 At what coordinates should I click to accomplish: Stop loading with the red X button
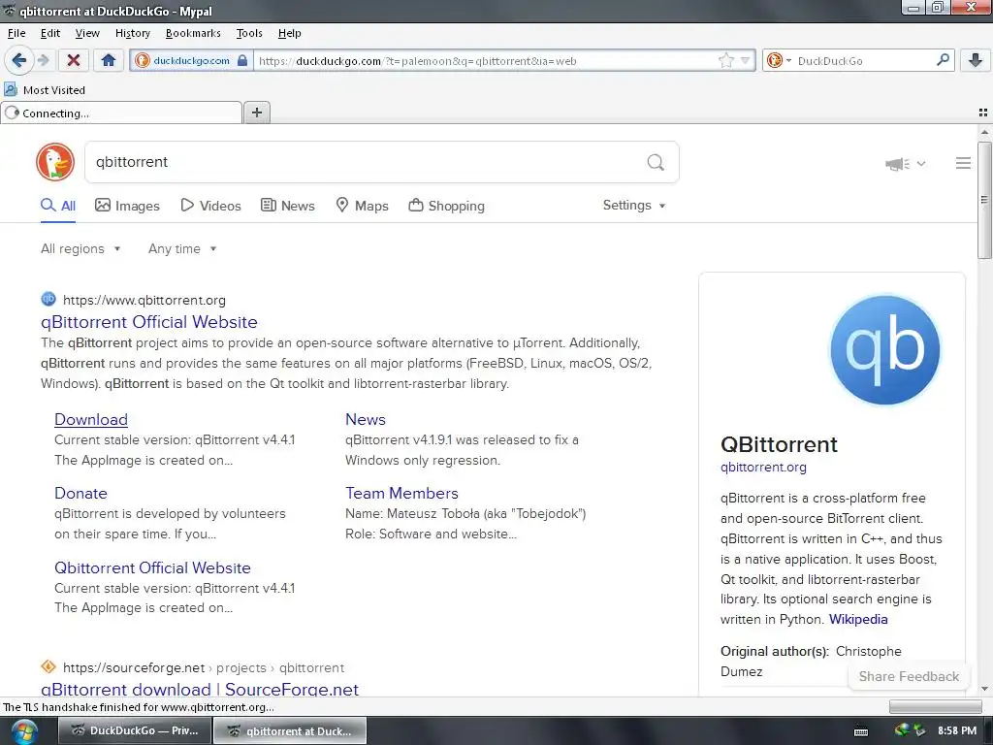tap(74, 60)
